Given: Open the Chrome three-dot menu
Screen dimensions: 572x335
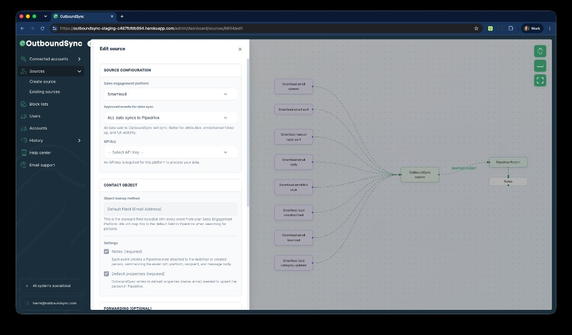Looking at the screenshot, I should [x=550, y=28].
